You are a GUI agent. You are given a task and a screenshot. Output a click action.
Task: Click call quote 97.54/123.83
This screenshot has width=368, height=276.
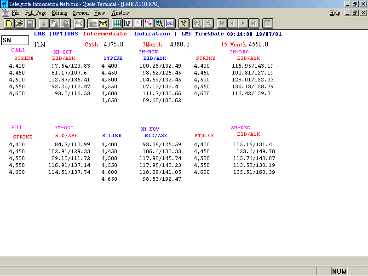pyautogui.click(x=71, y=66)
